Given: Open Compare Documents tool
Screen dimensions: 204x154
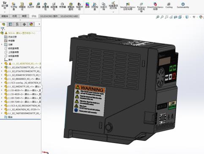Looking at the screenshot, I should pos(103,6).
